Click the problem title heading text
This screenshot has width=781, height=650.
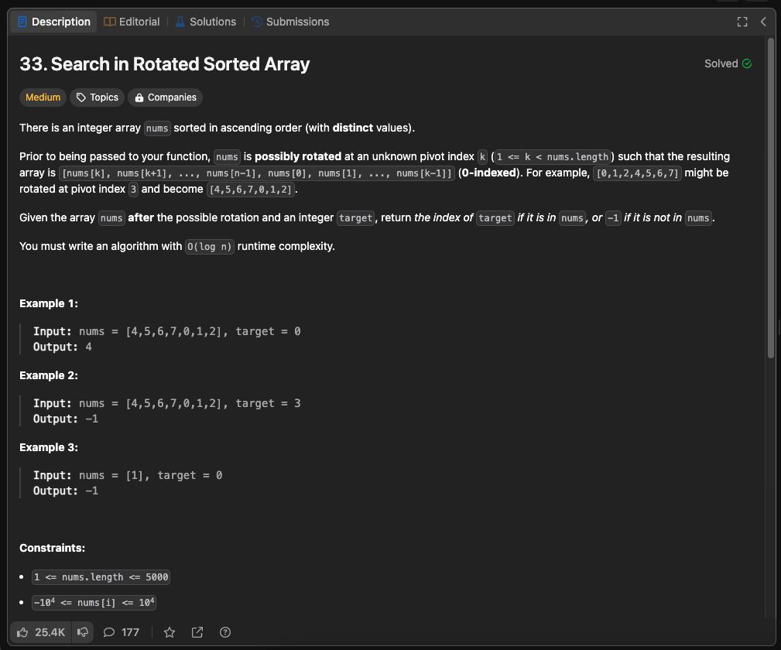click(x=164, y=64)
